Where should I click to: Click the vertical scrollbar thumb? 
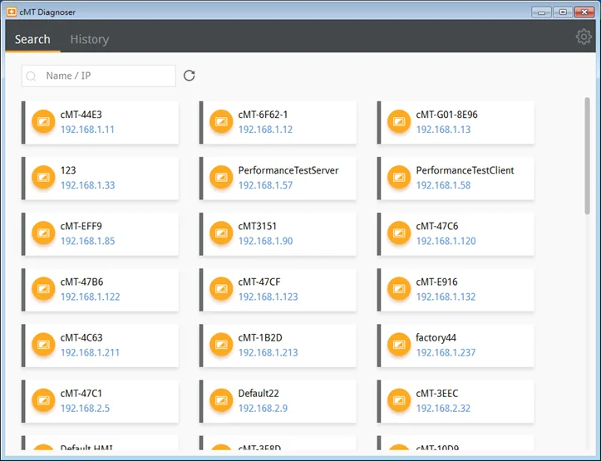[587, 156]
